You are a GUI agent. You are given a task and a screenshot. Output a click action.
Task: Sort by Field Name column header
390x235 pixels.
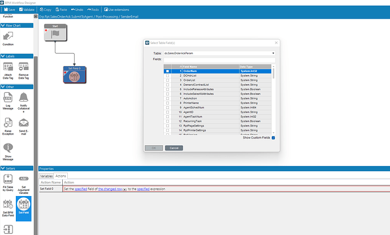211,67
